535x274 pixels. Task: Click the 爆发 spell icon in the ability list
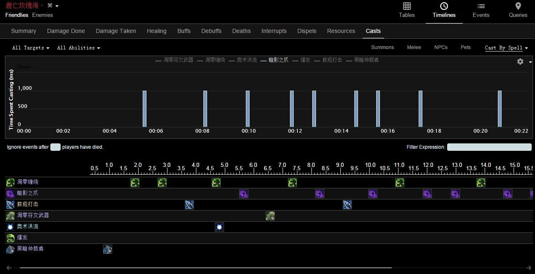(10, 238)
